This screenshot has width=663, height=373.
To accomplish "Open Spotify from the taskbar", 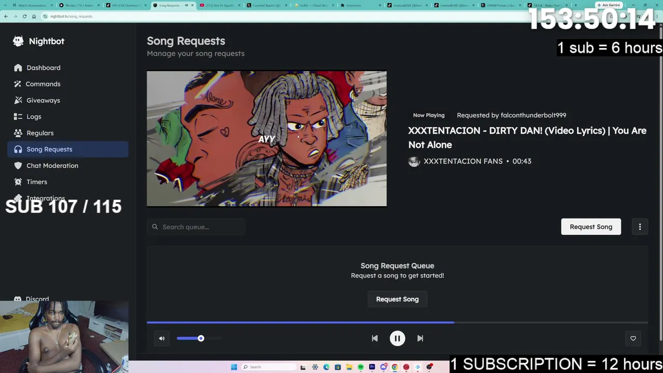I will 361,367.
